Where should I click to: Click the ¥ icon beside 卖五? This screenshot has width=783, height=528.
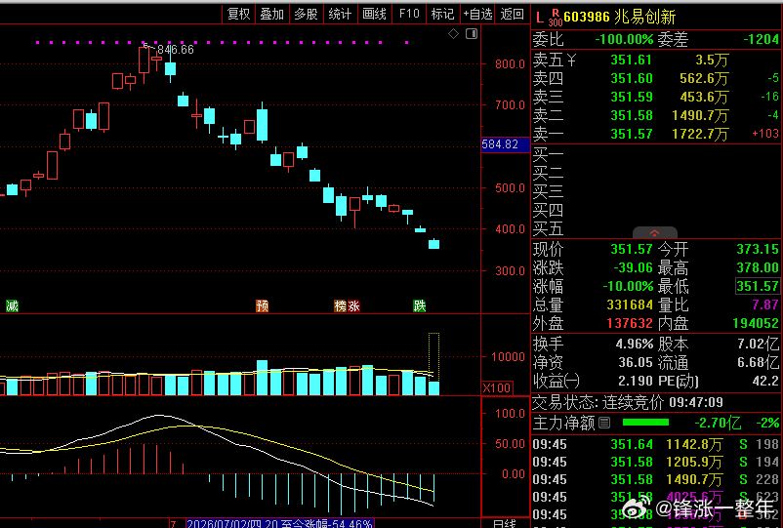pos(571,61)
